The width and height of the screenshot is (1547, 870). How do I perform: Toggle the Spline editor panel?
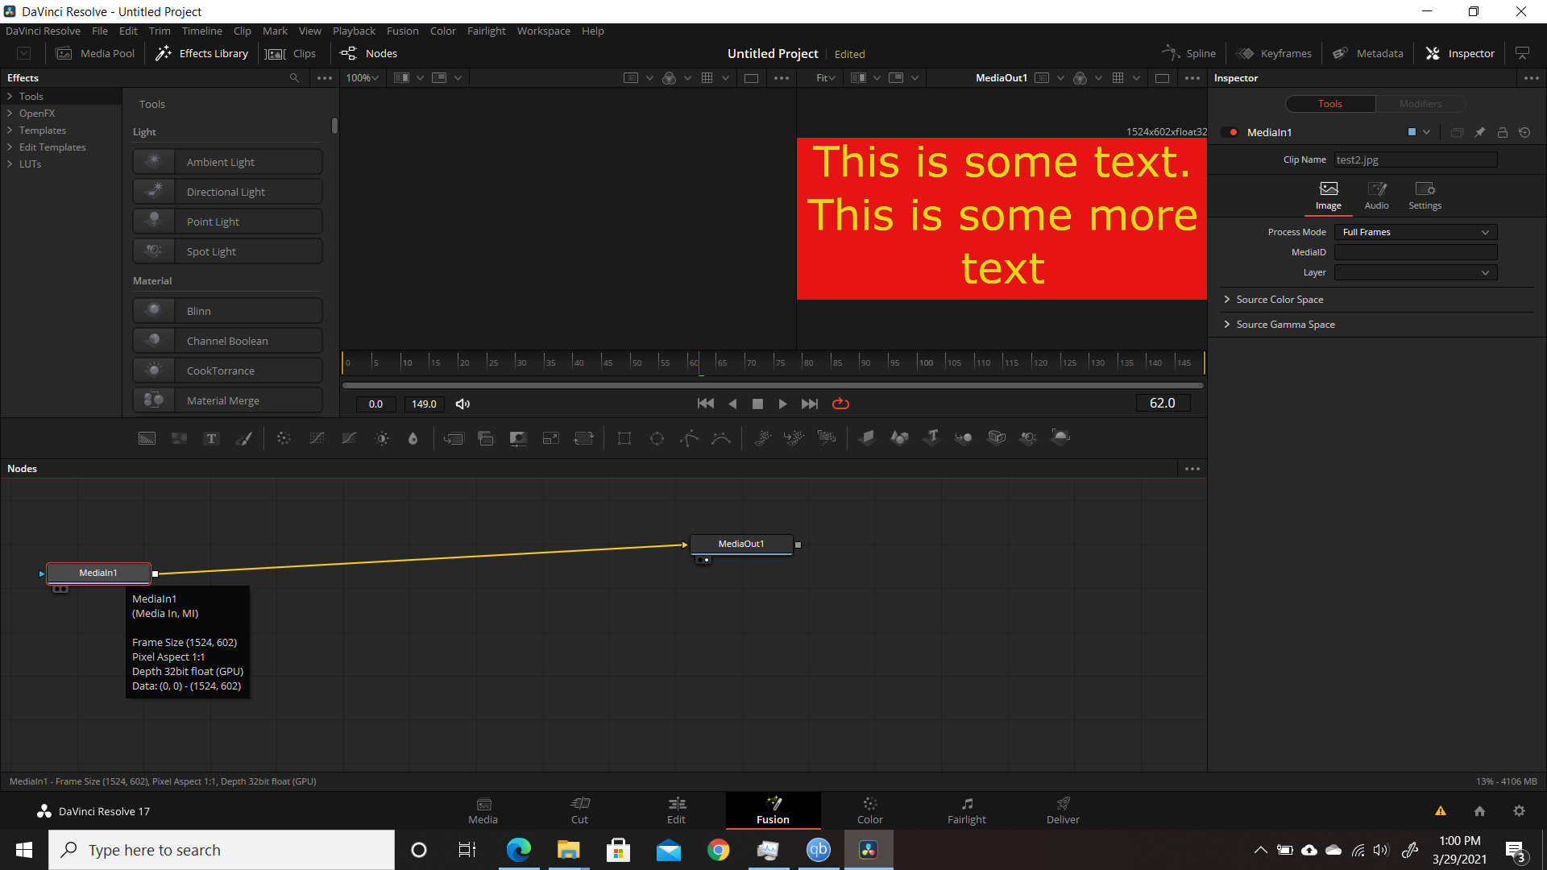(x=1189, y=53)
